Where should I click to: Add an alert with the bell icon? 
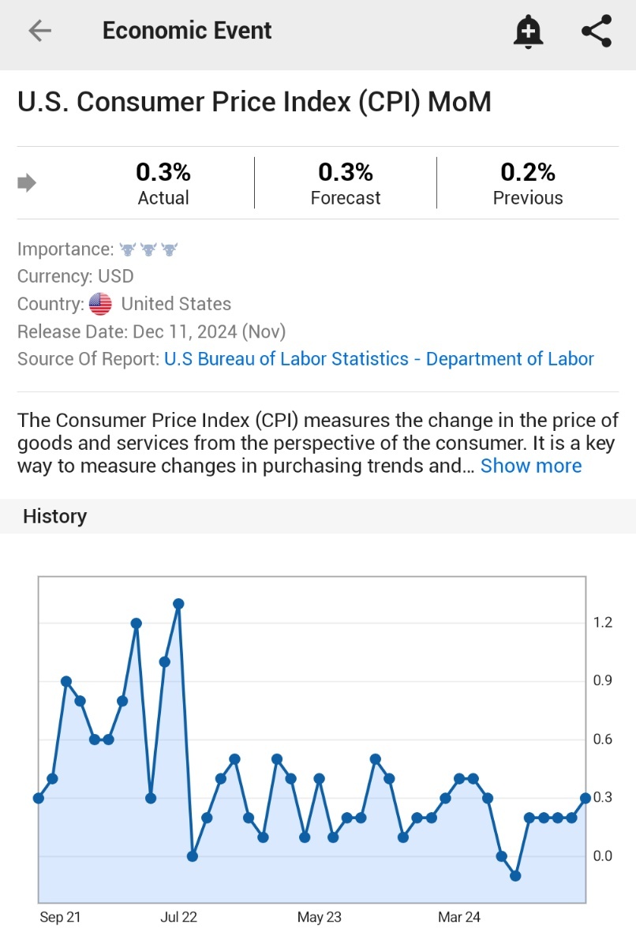[528, 32]
